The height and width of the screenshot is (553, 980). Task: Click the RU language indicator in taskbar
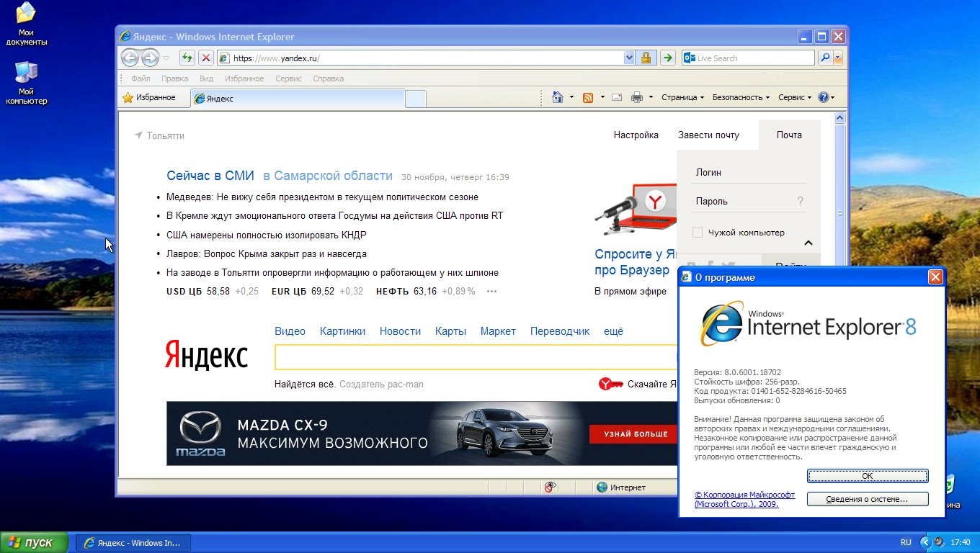(906, 542)
